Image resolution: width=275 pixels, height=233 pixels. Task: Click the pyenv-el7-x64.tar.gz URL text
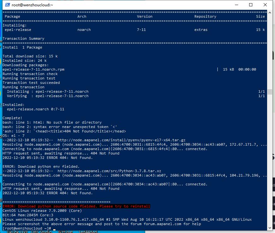coord(121,140)
